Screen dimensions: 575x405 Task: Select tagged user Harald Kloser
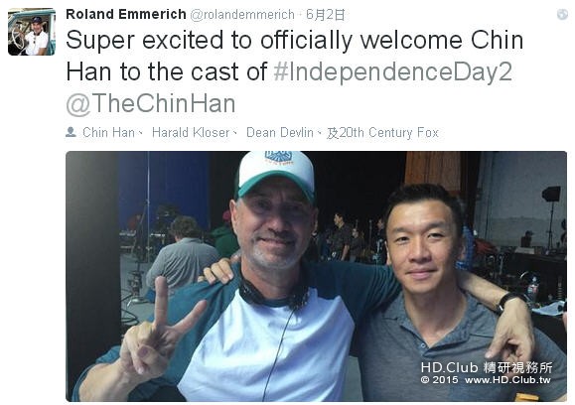[191, 132]
